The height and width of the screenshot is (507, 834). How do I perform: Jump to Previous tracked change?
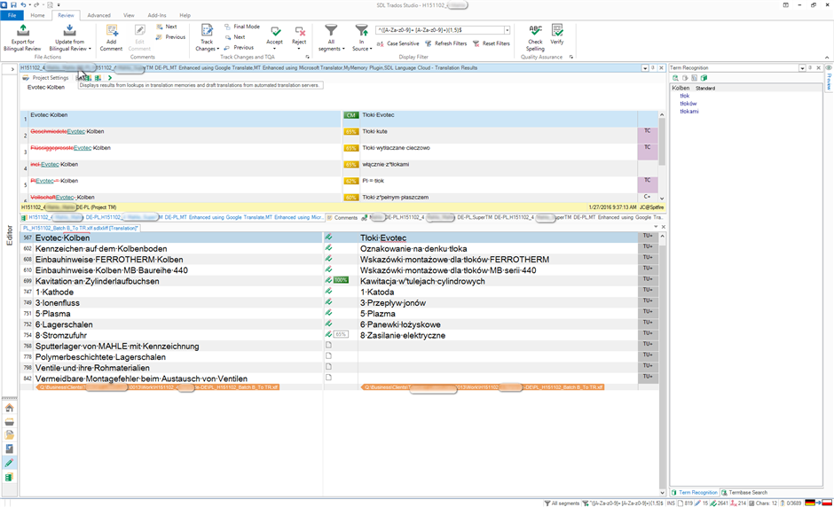(239, 48)
